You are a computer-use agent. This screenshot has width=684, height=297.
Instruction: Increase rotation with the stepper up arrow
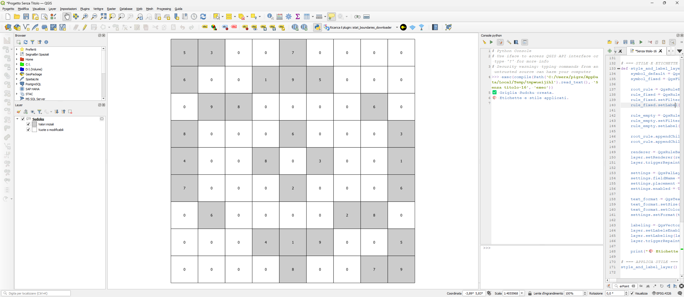626,292
